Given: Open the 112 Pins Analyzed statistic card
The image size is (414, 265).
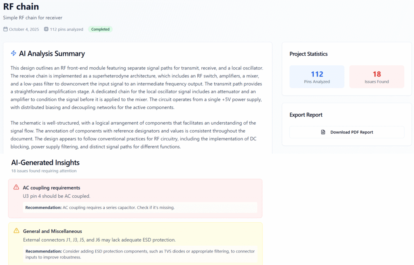Looking at the screenshot, I should point(317,77).
